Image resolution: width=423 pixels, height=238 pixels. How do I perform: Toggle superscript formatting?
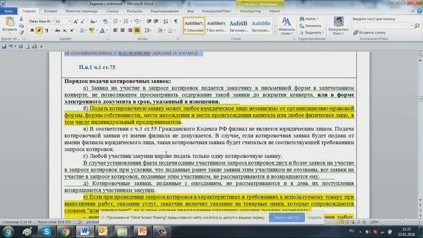pyautogui.click(x=72, y=30)
